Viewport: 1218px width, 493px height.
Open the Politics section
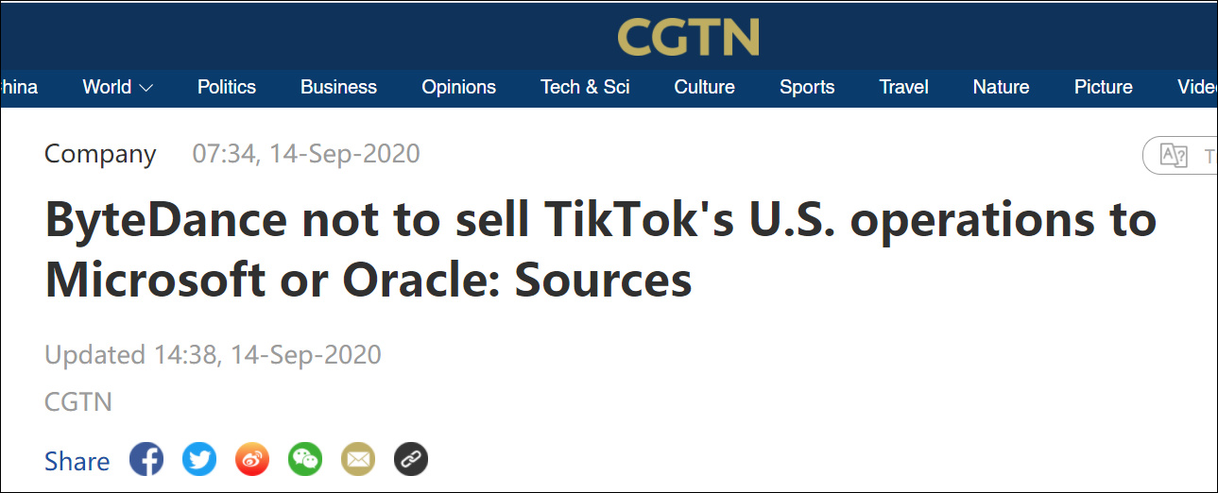pyautogui.click(x=227, y=87)
